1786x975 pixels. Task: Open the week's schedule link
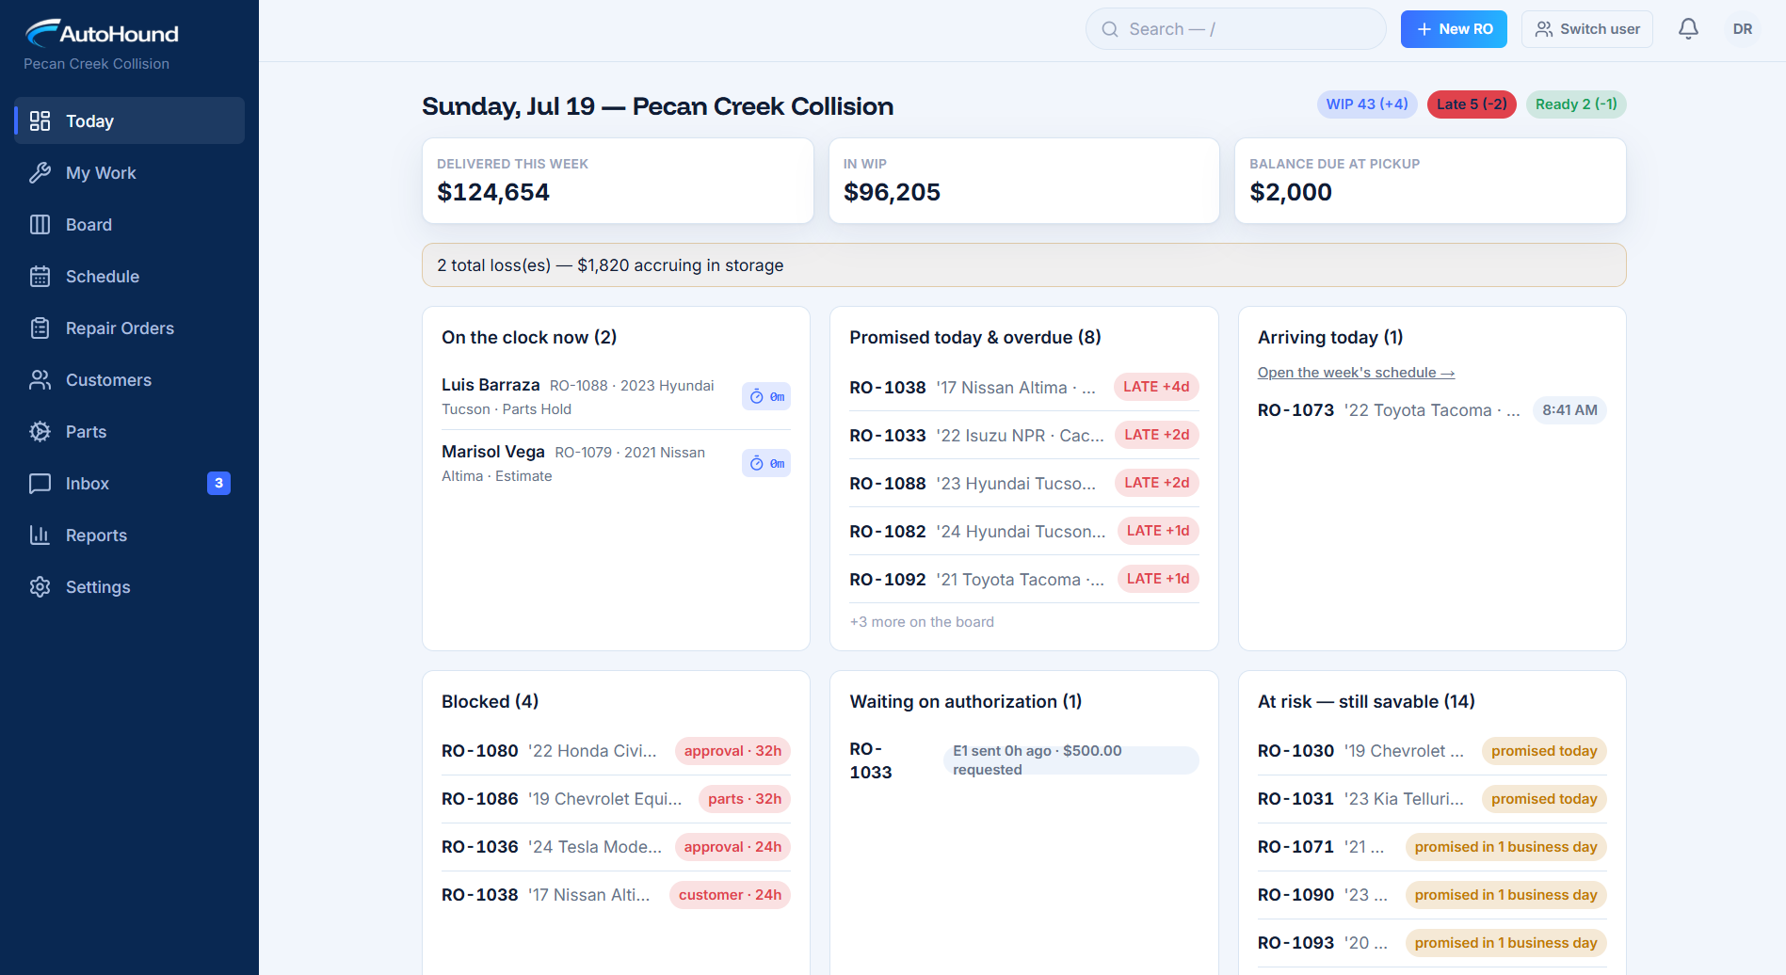coord(1356,373)
